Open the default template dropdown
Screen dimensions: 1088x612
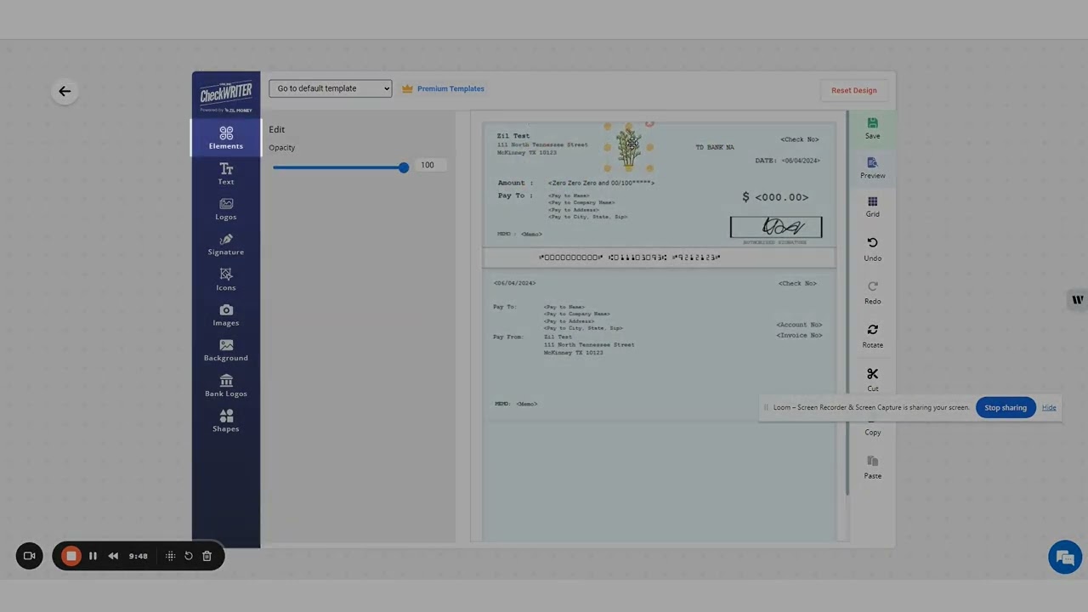[x=331, y=88]
